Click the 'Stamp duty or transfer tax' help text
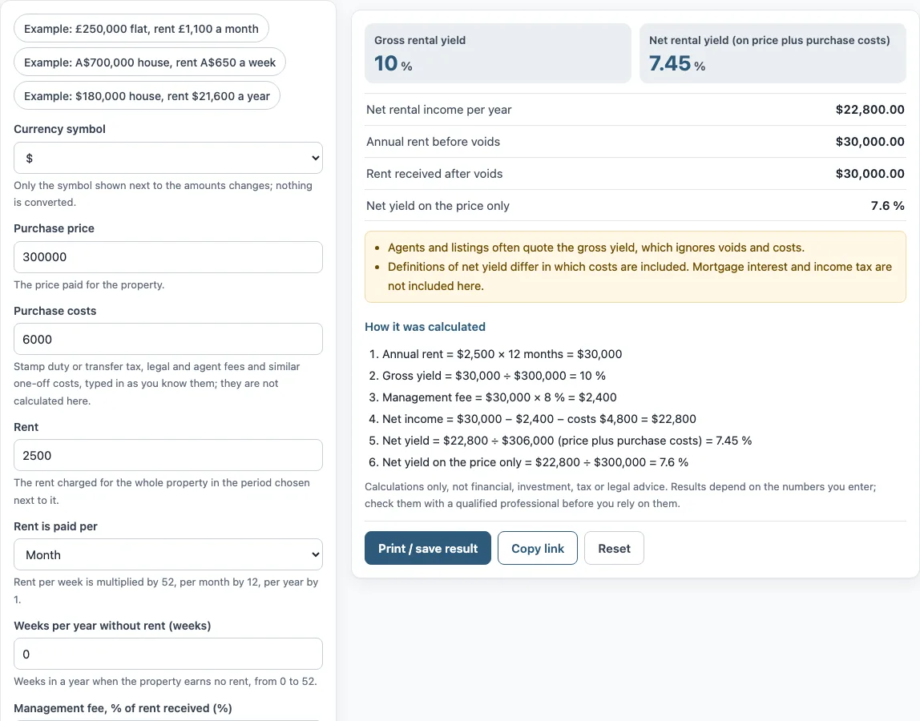 [156, 384]
